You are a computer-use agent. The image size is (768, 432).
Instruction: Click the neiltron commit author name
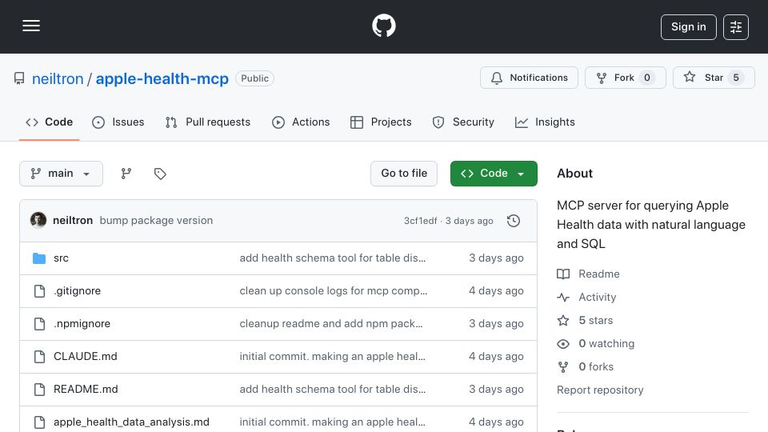(73, 221)
